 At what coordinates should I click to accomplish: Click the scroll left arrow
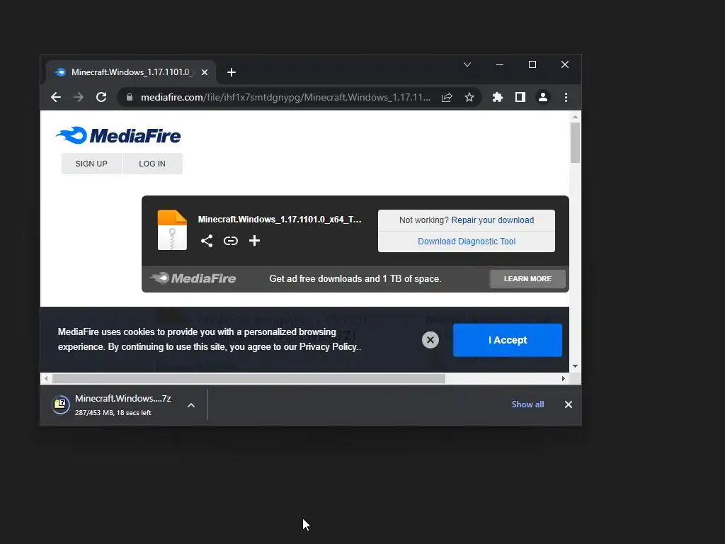point(46,379)
